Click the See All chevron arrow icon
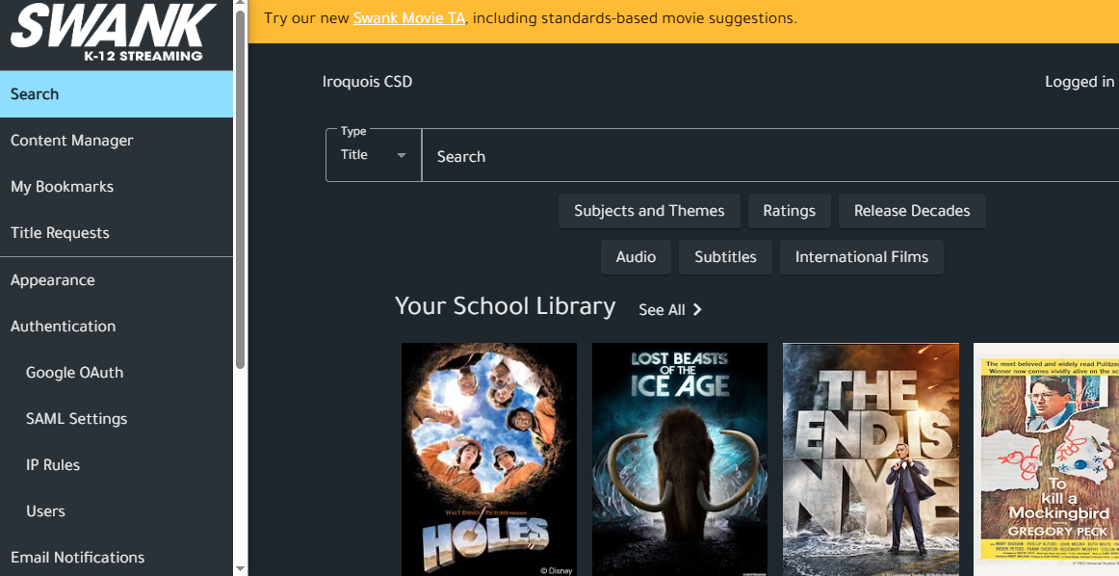The width and height of the screenshot is (1119, 576). 697,310
